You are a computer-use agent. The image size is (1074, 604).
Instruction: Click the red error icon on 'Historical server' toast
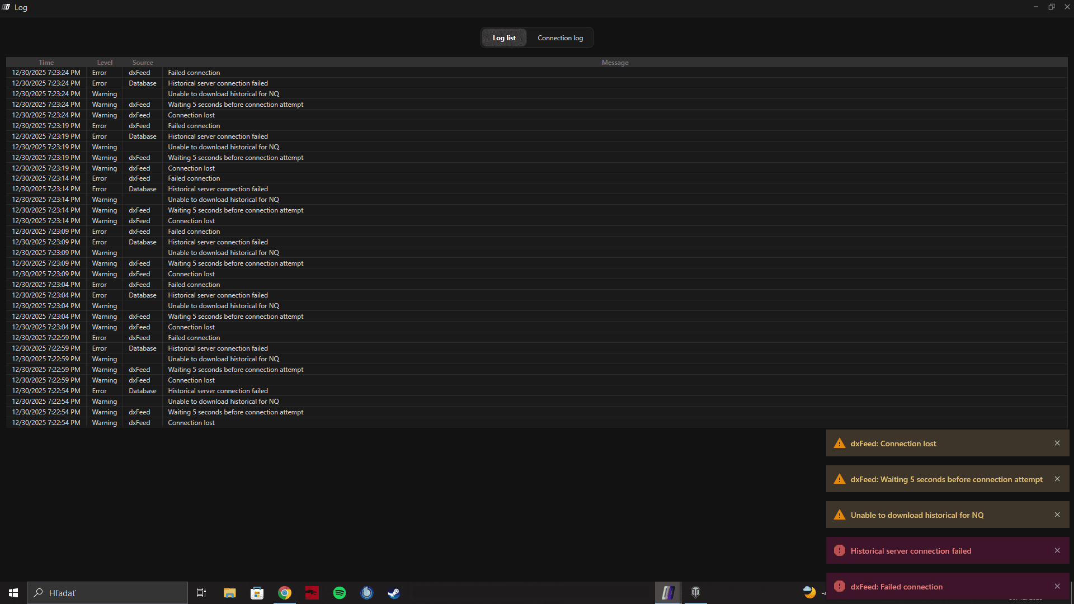[840, 551]
